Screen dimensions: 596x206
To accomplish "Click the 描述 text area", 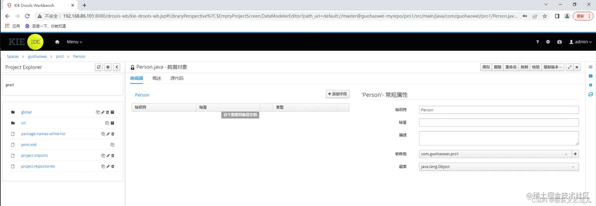I will click(499, 138).
